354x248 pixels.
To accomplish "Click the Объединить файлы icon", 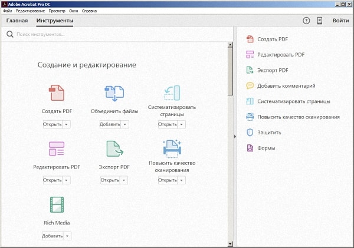I will pos(114,93).
